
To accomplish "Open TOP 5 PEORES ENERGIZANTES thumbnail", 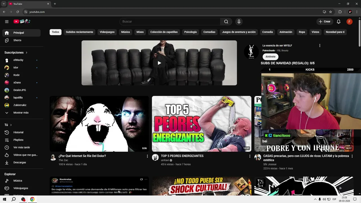I will tap(202, 124).
